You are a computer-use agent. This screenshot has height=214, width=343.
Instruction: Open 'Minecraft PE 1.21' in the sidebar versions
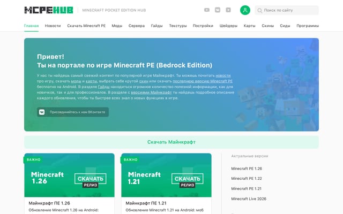pos(247,188)
